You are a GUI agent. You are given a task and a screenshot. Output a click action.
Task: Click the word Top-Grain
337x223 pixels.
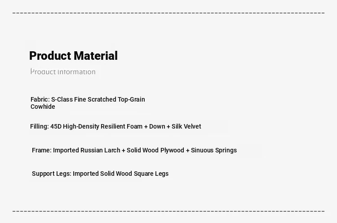pos(131,99)
